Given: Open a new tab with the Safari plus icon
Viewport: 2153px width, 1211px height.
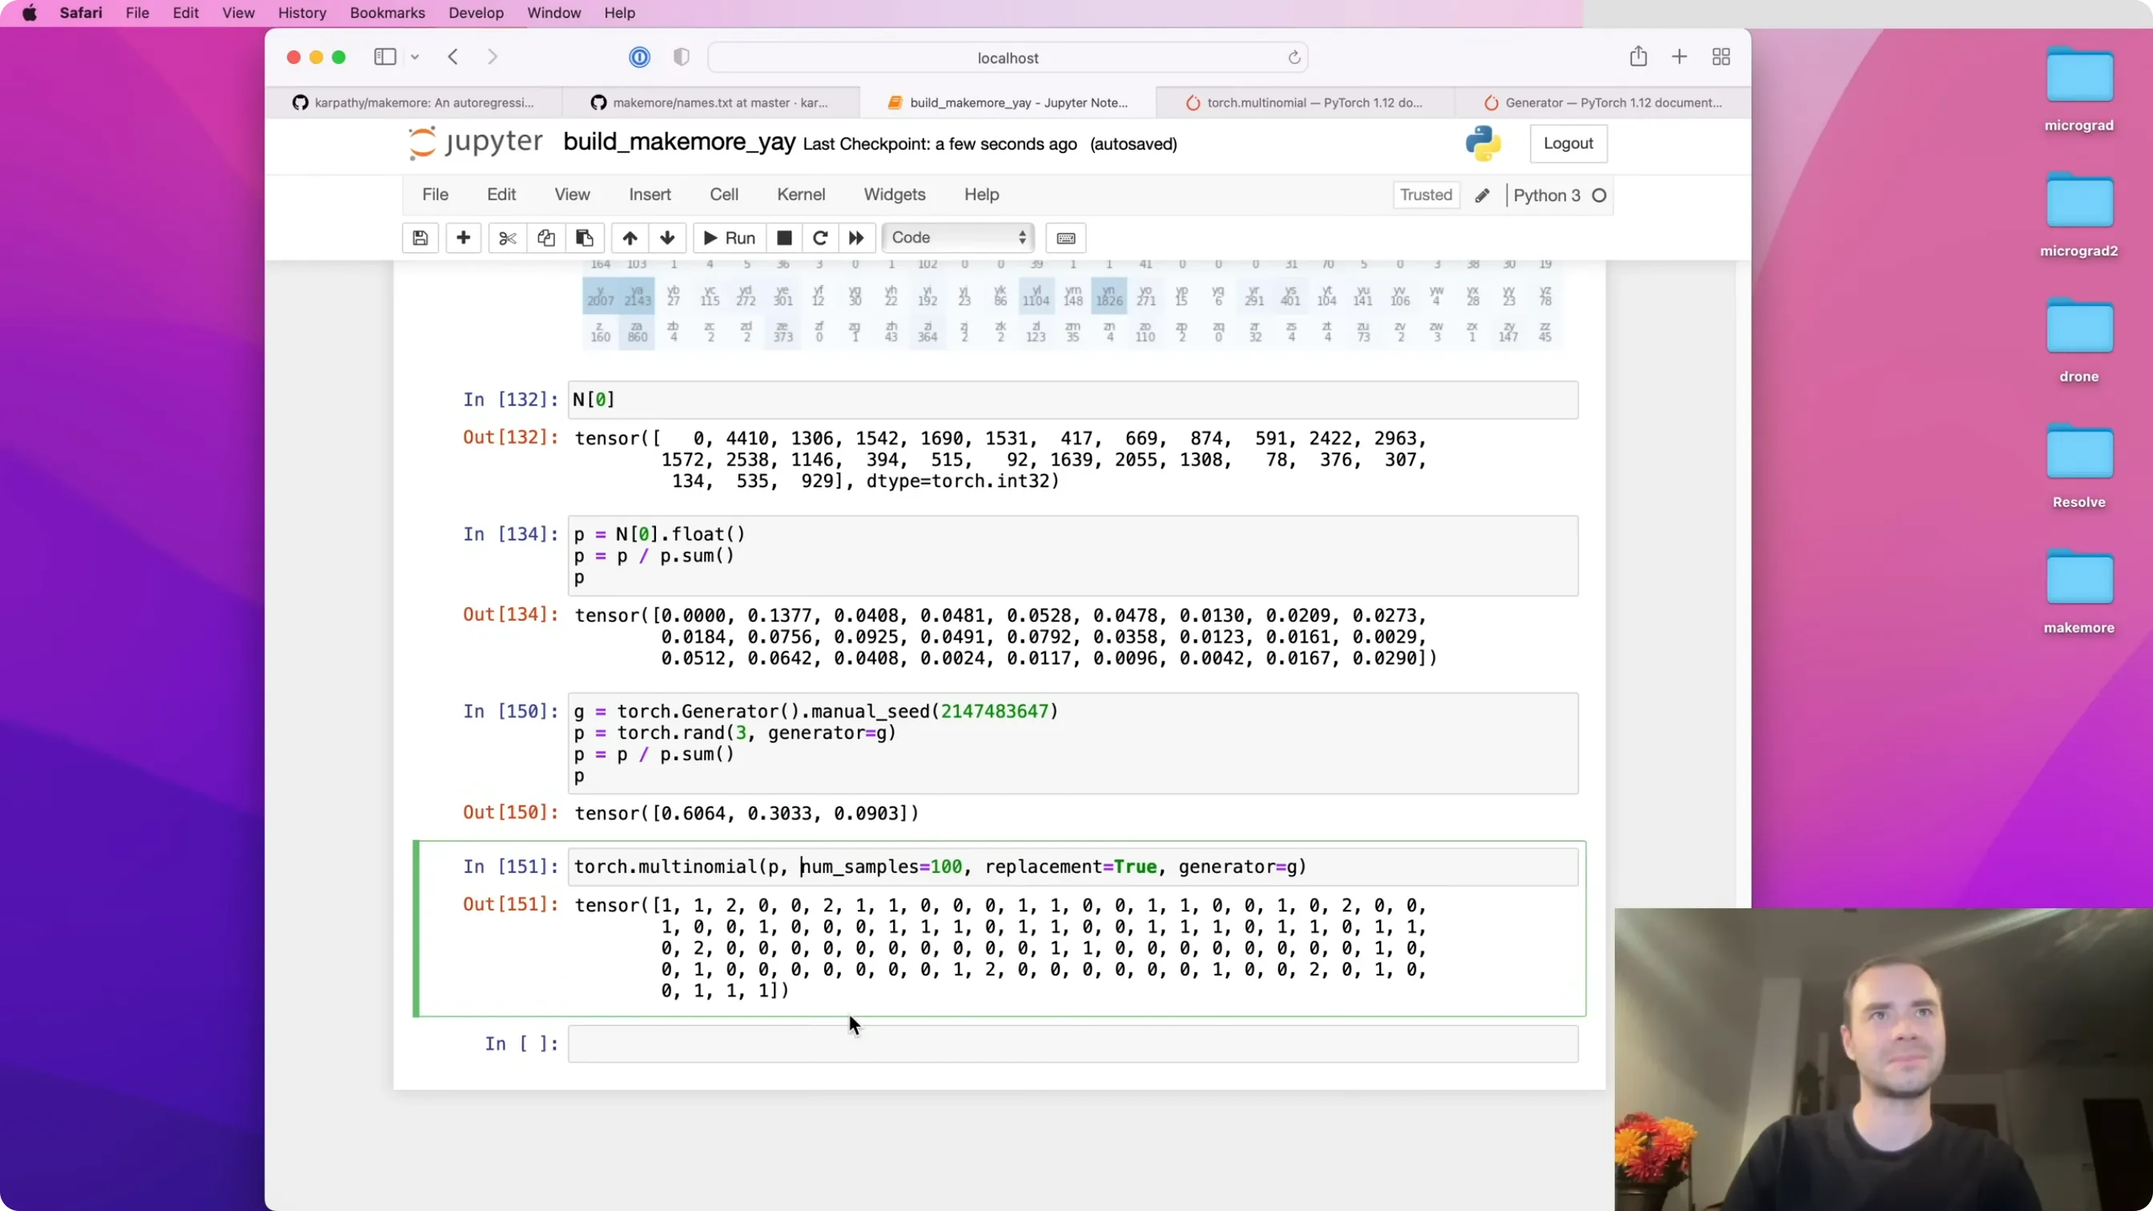Looking at the screenshot, I should [x=1679, y=57].
